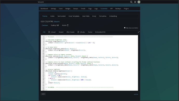This screenshot has width=179, height=101.
Task: Expand editor to fullscreen icon
Action: (139, 32)
